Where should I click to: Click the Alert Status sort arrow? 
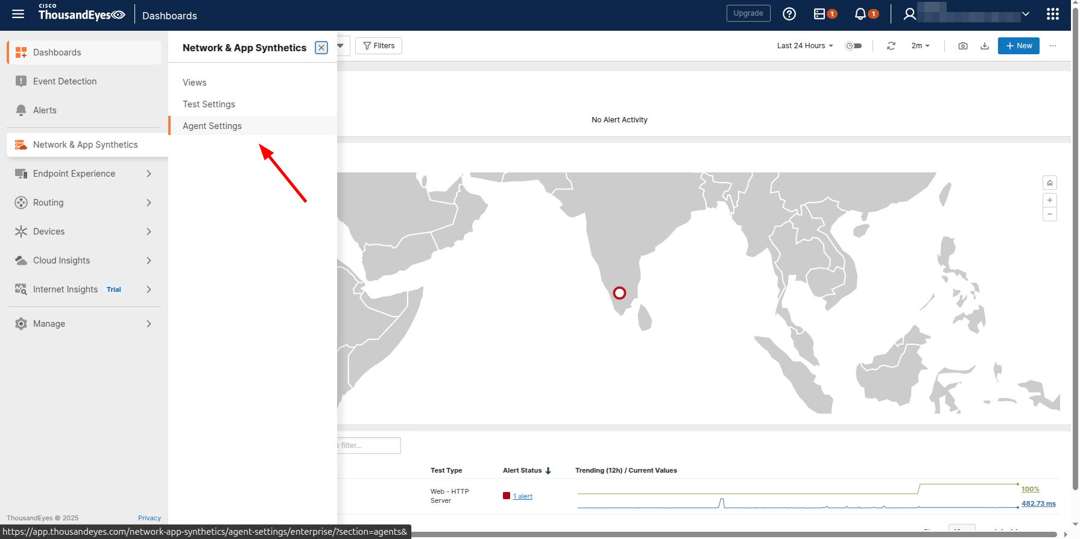point(548,471)
